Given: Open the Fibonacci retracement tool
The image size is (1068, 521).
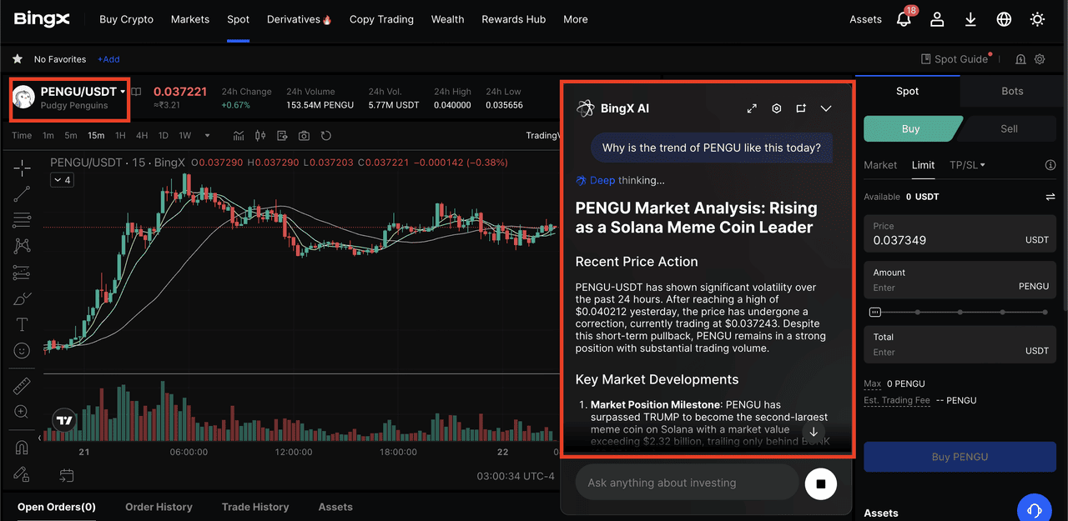Looking at the screenshot, I should (22, 220).
